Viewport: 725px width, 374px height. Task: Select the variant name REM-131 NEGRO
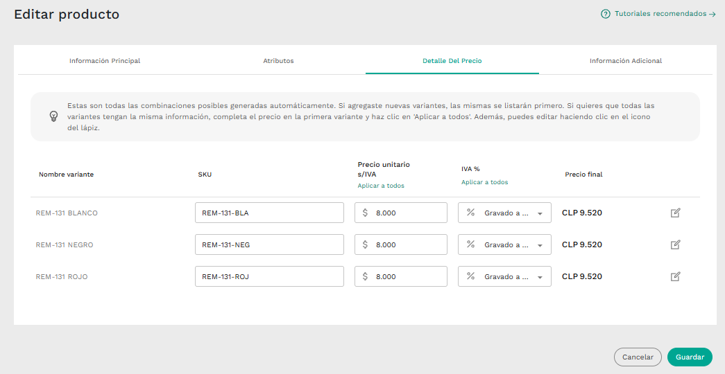click(65, 244)
